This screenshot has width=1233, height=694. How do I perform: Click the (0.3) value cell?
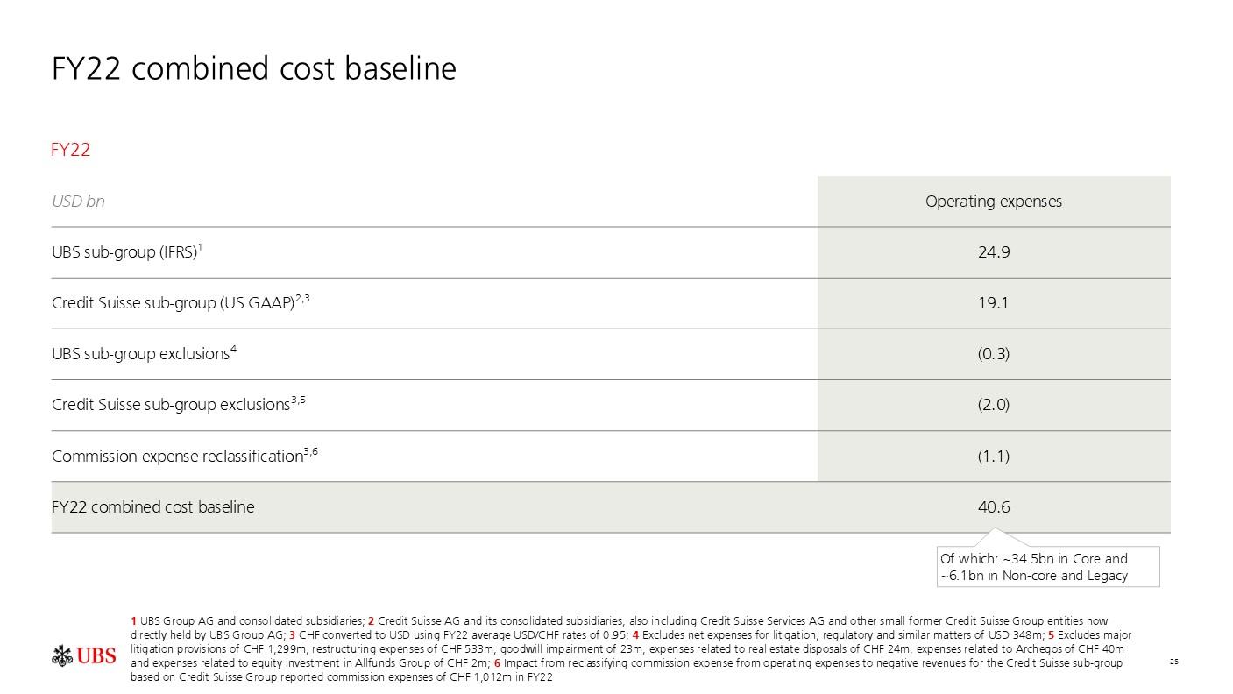pos(994,354)
